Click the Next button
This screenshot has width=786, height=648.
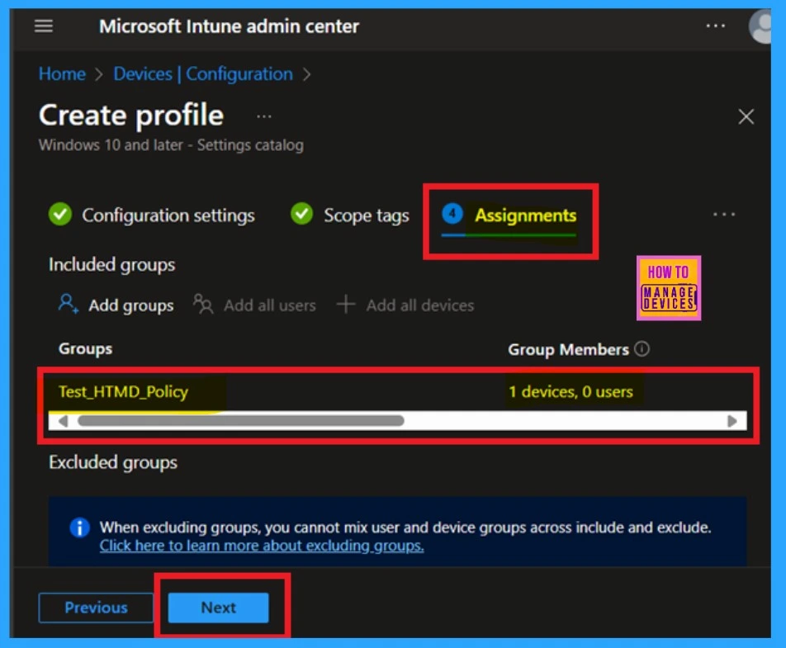click(x=218, y=608)
